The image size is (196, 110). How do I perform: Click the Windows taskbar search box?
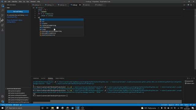tap(22, 108)
